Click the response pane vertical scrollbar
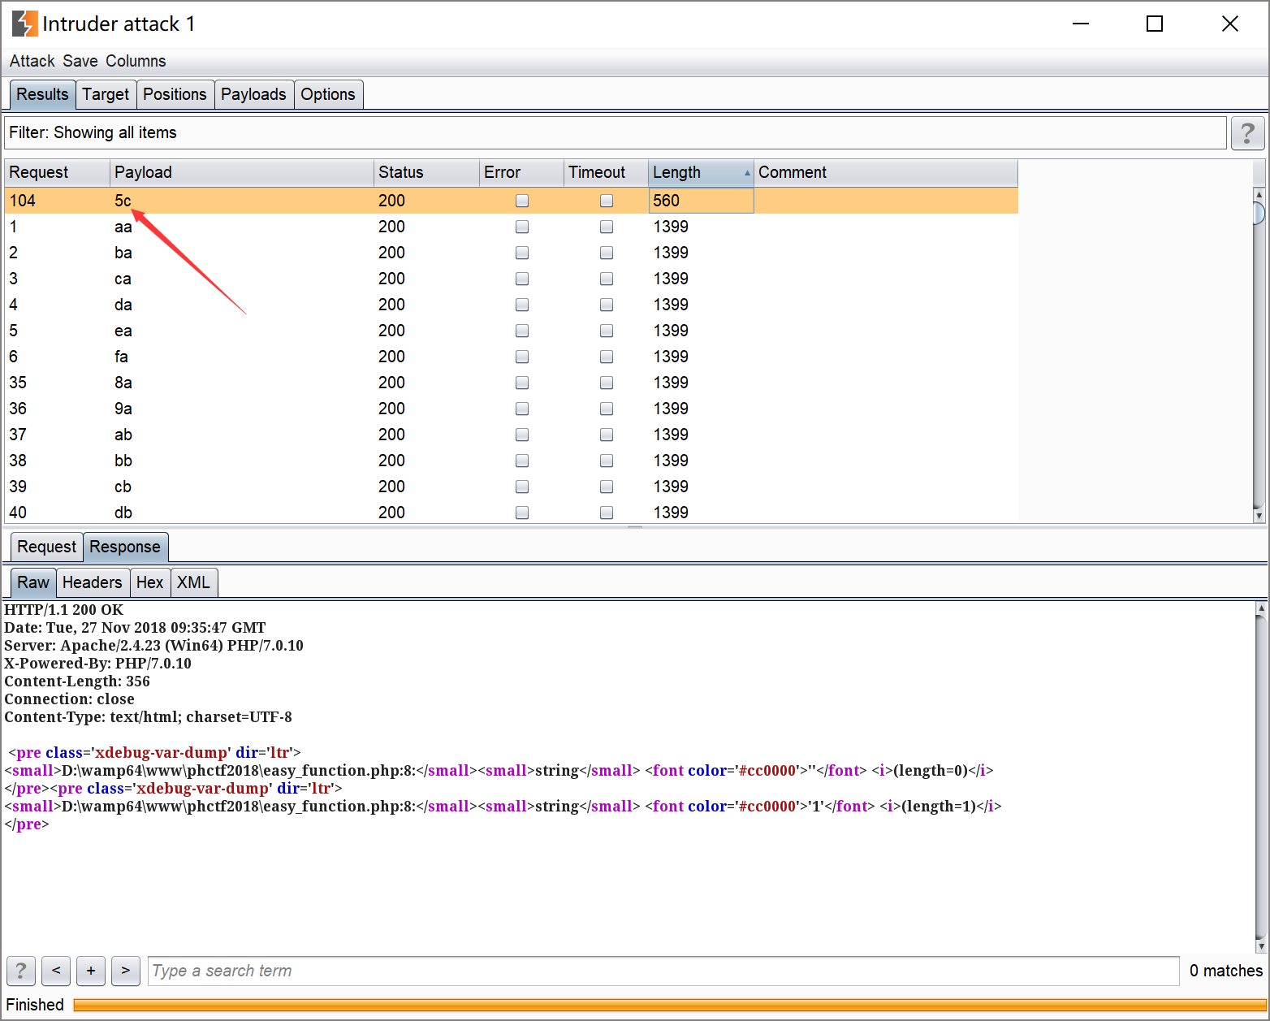The width and height of the screenshot is (1270, 1021). (1261, 777)
